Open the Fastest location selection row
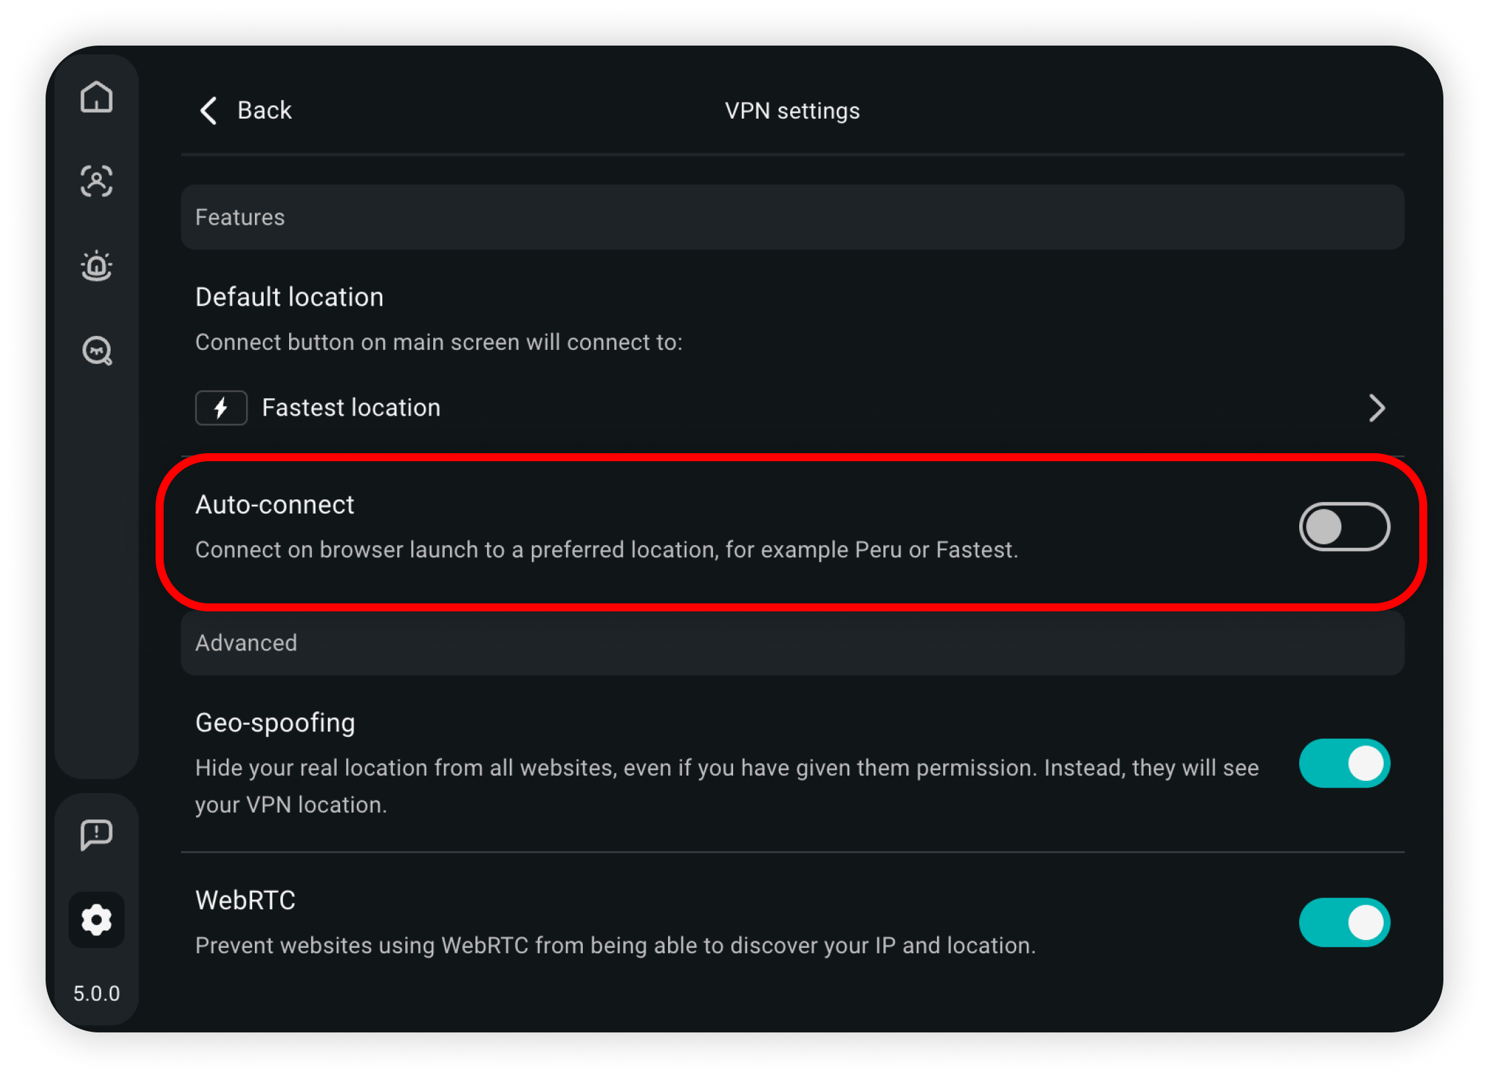The height and width of the screenshot is (1078, 1489). 792,408
